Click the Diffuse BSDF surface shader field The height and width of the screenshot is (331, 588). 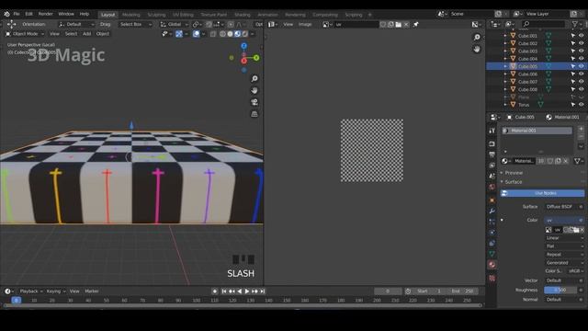(564, 207)
